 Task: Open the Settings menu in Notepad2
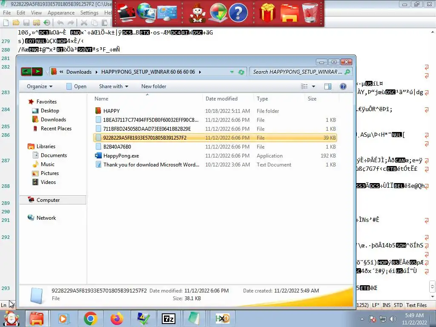point(89,13)
